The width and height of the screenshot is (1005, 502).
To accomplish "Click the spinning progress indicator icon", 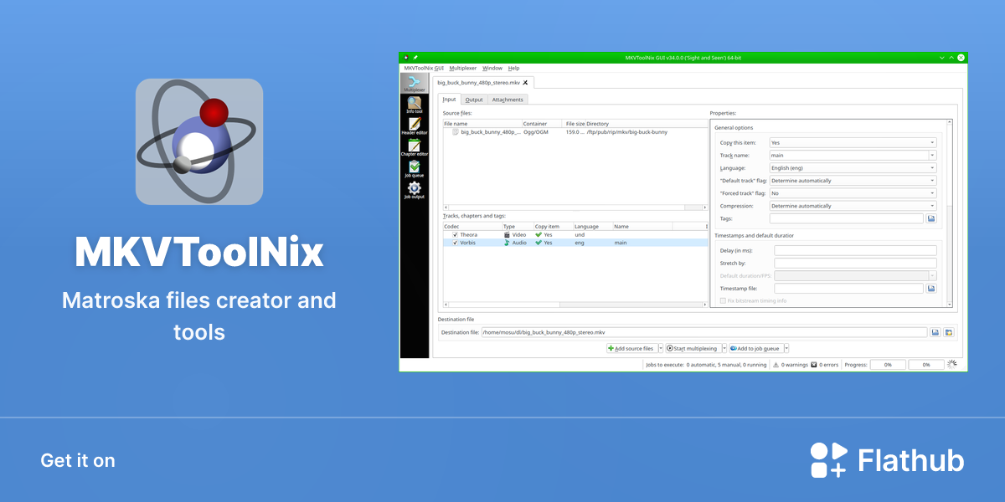I will [951, 364].
